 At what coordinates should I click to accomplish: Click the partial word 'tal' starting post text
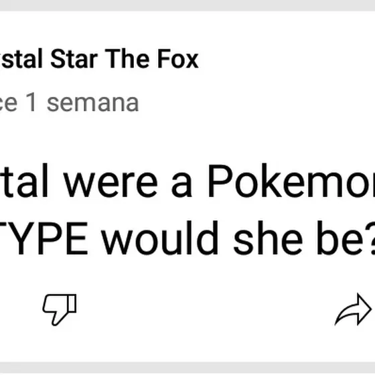[24, 181]
